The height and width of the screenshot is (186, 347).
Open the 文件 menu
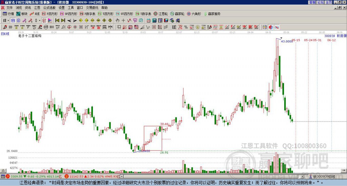click(9, 8)
